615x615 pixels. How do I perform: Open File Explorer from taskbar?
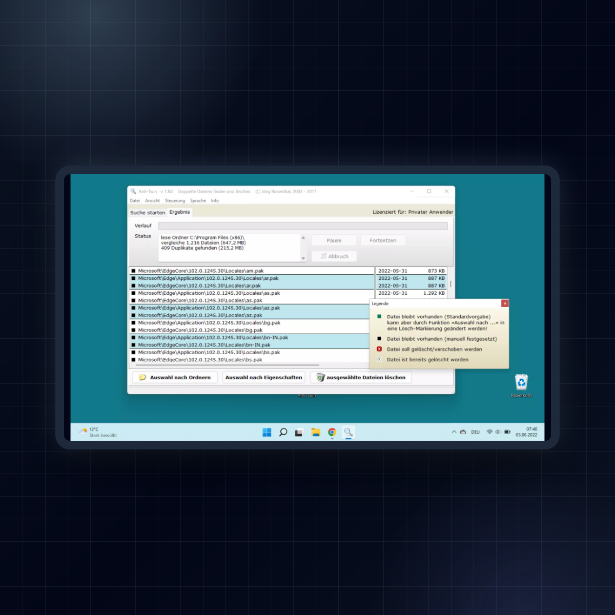point(316,433)
